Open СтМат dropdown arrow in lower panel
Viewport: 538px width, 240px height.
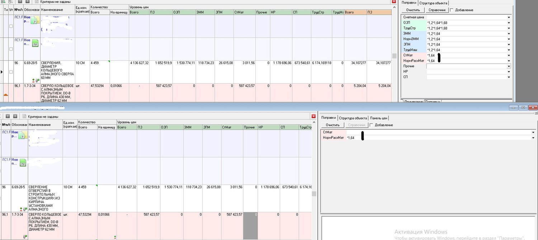coord(533,132)
